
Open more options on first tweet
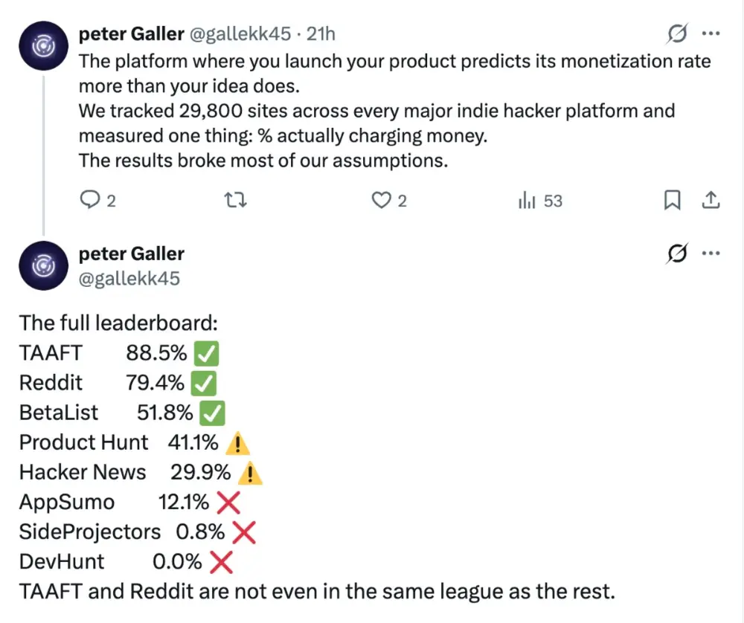point(711,33)
